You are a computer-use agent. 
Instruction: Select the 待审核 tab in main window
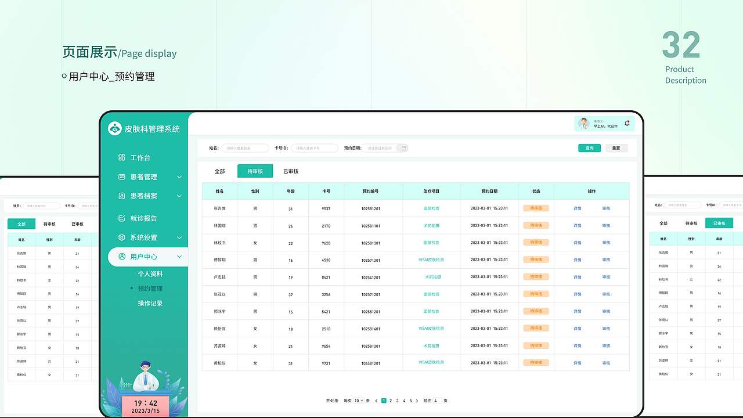(255, 171)
